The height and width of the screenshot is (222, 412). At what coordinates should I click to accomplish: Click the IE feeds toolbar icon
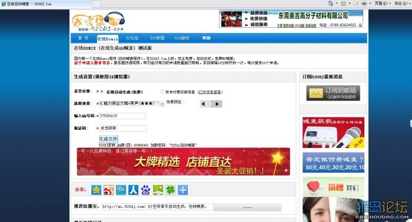point(343,4)
